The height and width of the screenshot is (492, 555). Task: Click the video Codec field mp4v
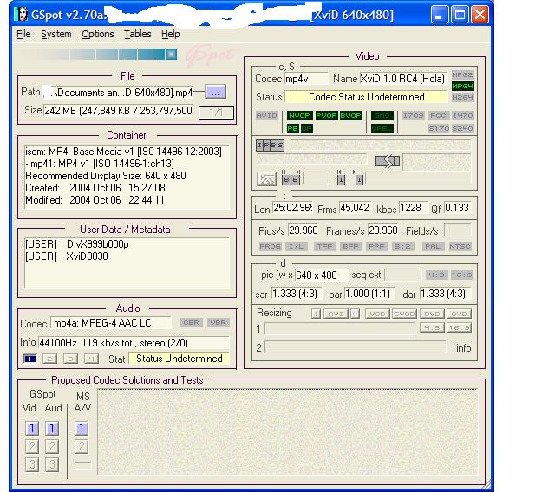click(x=306, y=79)
